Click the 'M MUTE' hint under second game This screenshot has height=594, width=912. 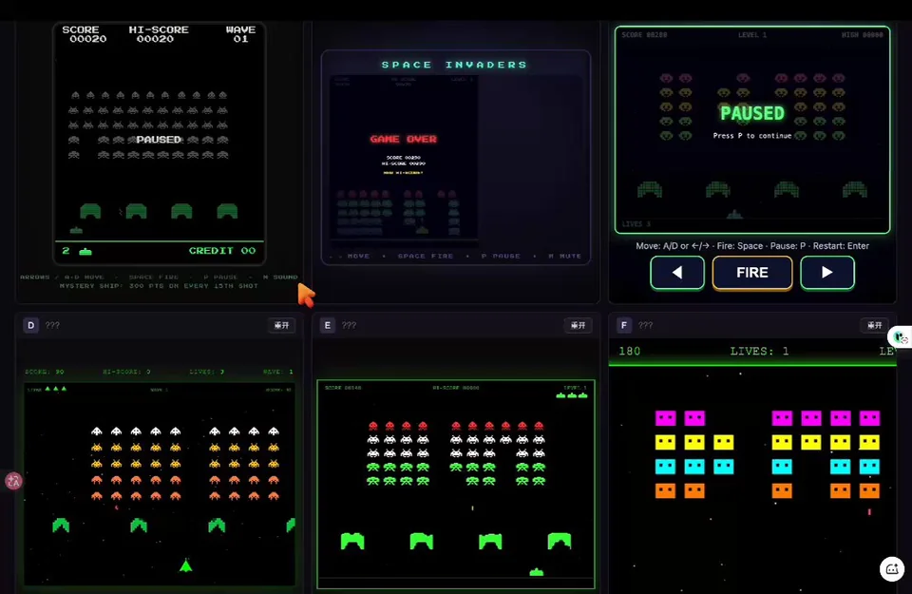tap(564, 256)
